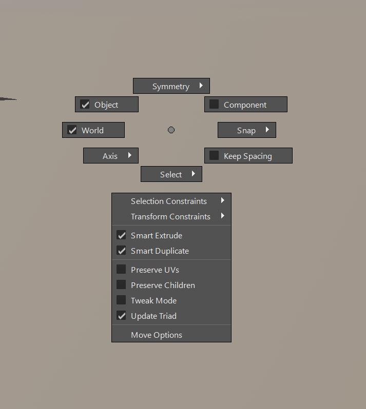366x409 pixels.
Task: Expand Selection Constraints submenu
Action: coord(171,201)
